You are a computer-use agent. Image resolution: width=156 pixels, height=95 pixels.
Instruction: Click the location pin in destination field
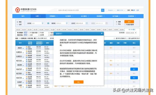coord(67,23)
